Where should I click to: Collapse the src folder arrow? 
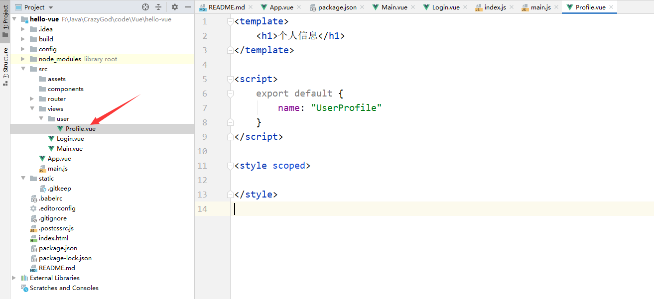click(x=23, y=69)
